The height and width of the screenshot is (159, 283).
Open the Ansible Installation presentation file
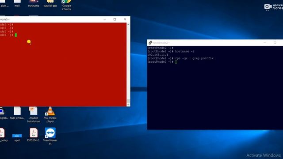[x=34, y=115]
